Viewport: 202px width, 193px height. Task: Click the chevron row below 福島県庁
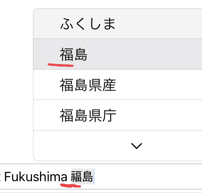(x=118, y=146)
